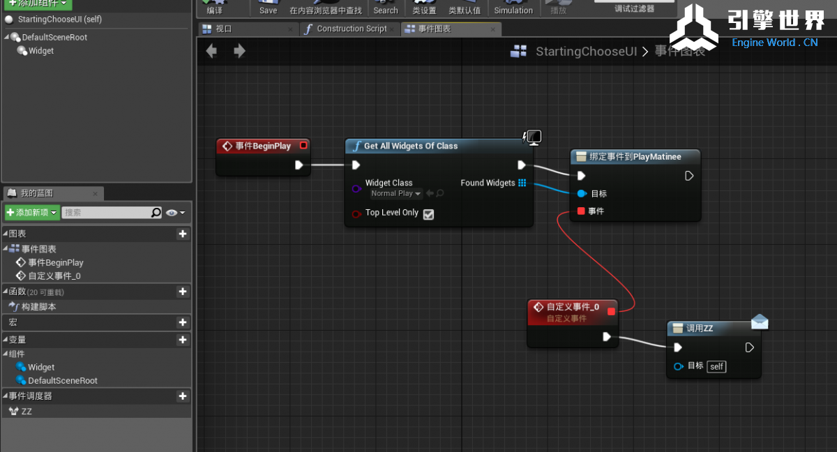Select DefaultSceneRoot in the components tree
Image resolution: width=837 pixels, height=452 pixels.
pos(54,37)
